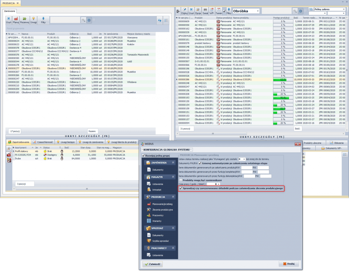The height and width of the screenshot is (271, 349).
Task: Open the Pełny zakres dropdown
Action: pos(344,9)
